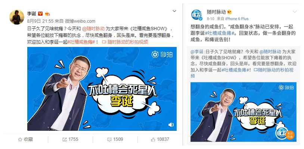Like the post with thumbs-up 10837
Screen dimensions: 304x149
coord(160,139)
